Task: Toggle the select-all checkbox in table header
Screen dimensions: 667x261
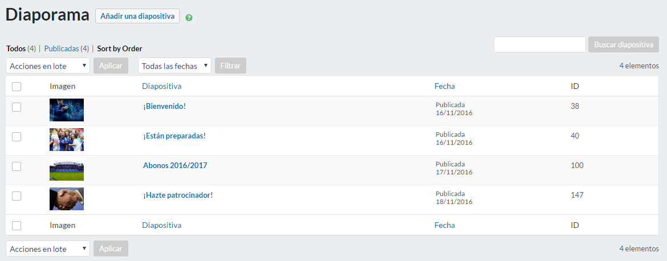Action: [x=17, y=86]
